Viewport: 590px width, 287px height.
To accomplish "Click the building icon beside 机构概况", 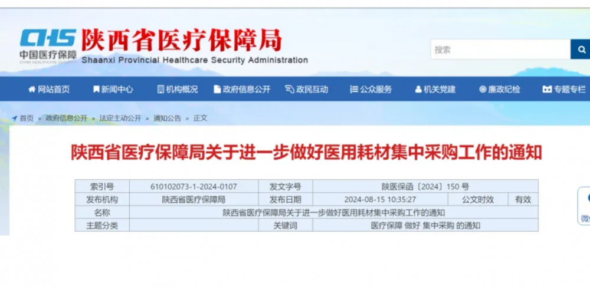I will click(x=160, y=90).
